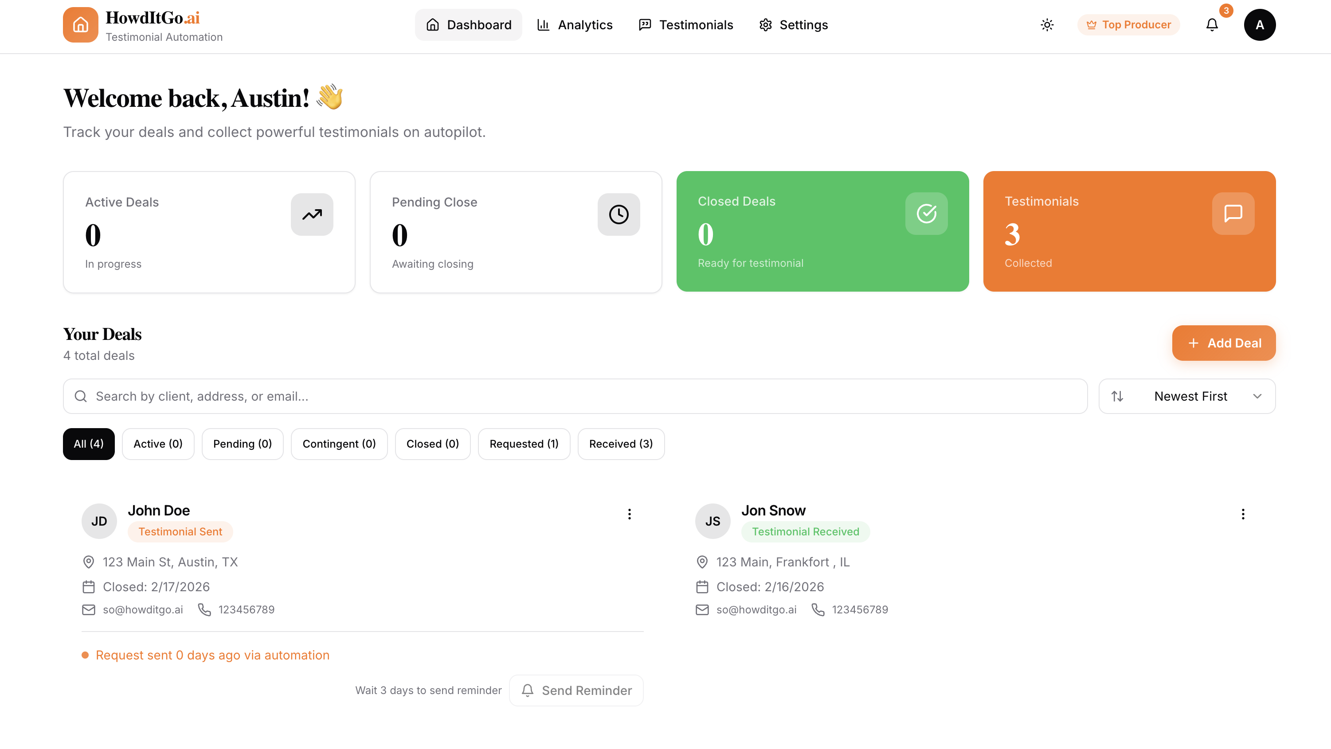Image resolution: width=1331 pixels, height=749 pixels.
Task: Click the trend arrow icon on Active Deals card
Action: 312,214
